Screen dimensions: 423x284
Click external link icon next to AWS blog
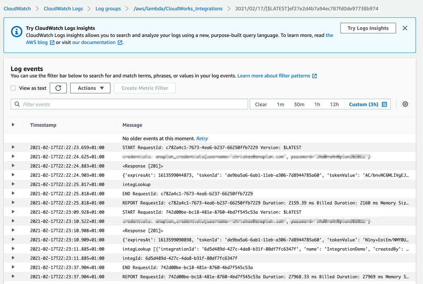coord(52,43)
